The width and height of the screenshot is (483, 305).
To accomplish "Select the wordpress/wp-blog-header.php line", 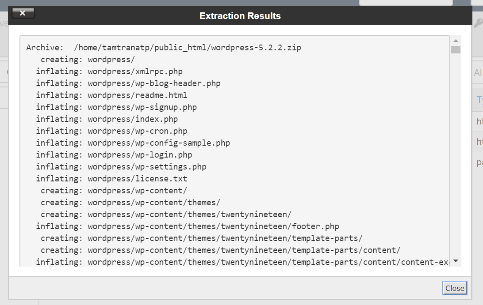I will (x=128, y=83).
